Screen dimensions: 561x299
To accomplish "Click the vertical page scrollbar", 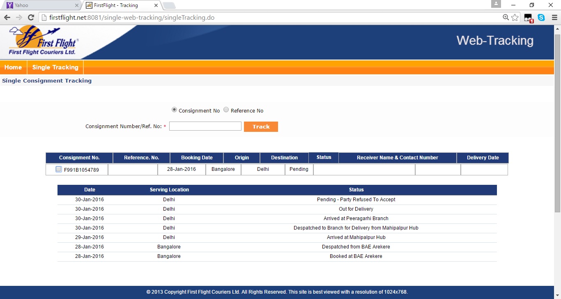I will pos(557,123).
